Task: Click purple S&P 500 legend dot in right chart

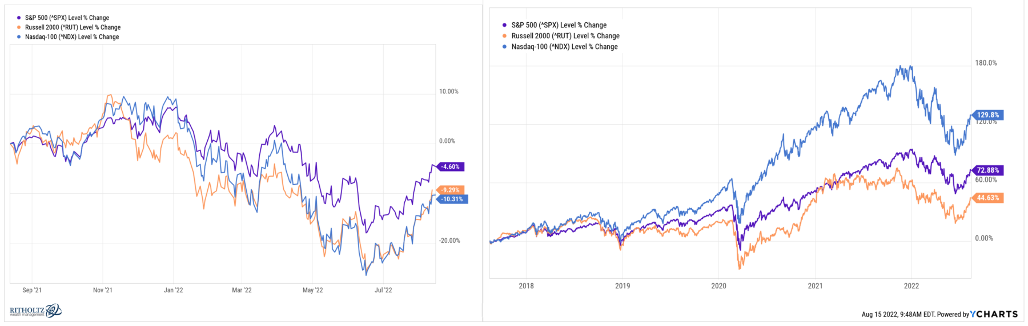Action: click(x=504, y=25)
